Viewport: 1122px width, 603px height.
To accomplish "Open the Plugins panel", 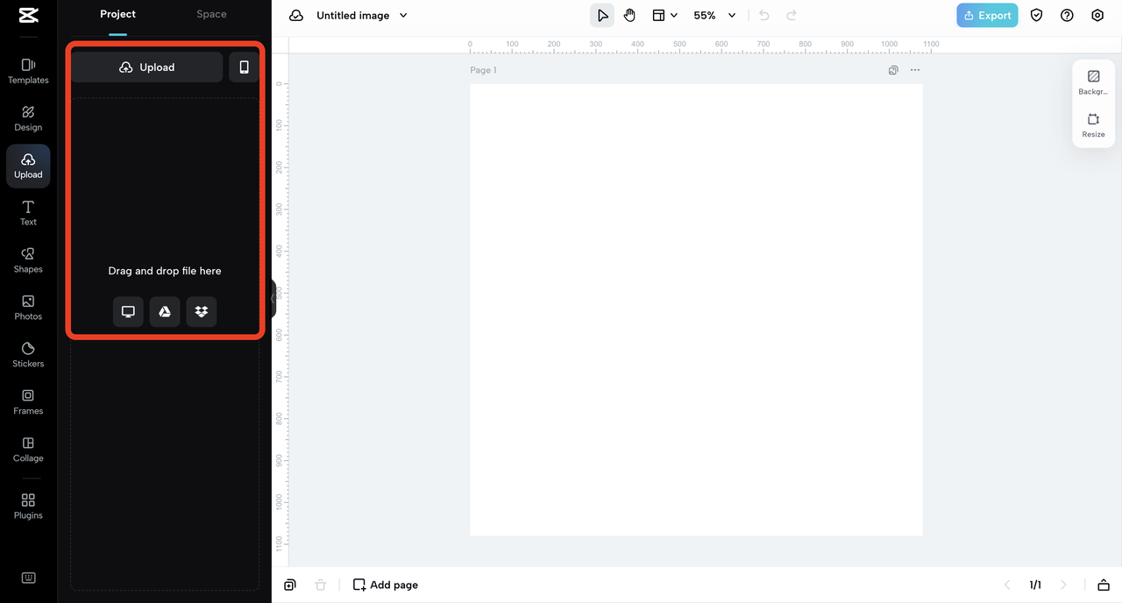I will pos(28,507).
